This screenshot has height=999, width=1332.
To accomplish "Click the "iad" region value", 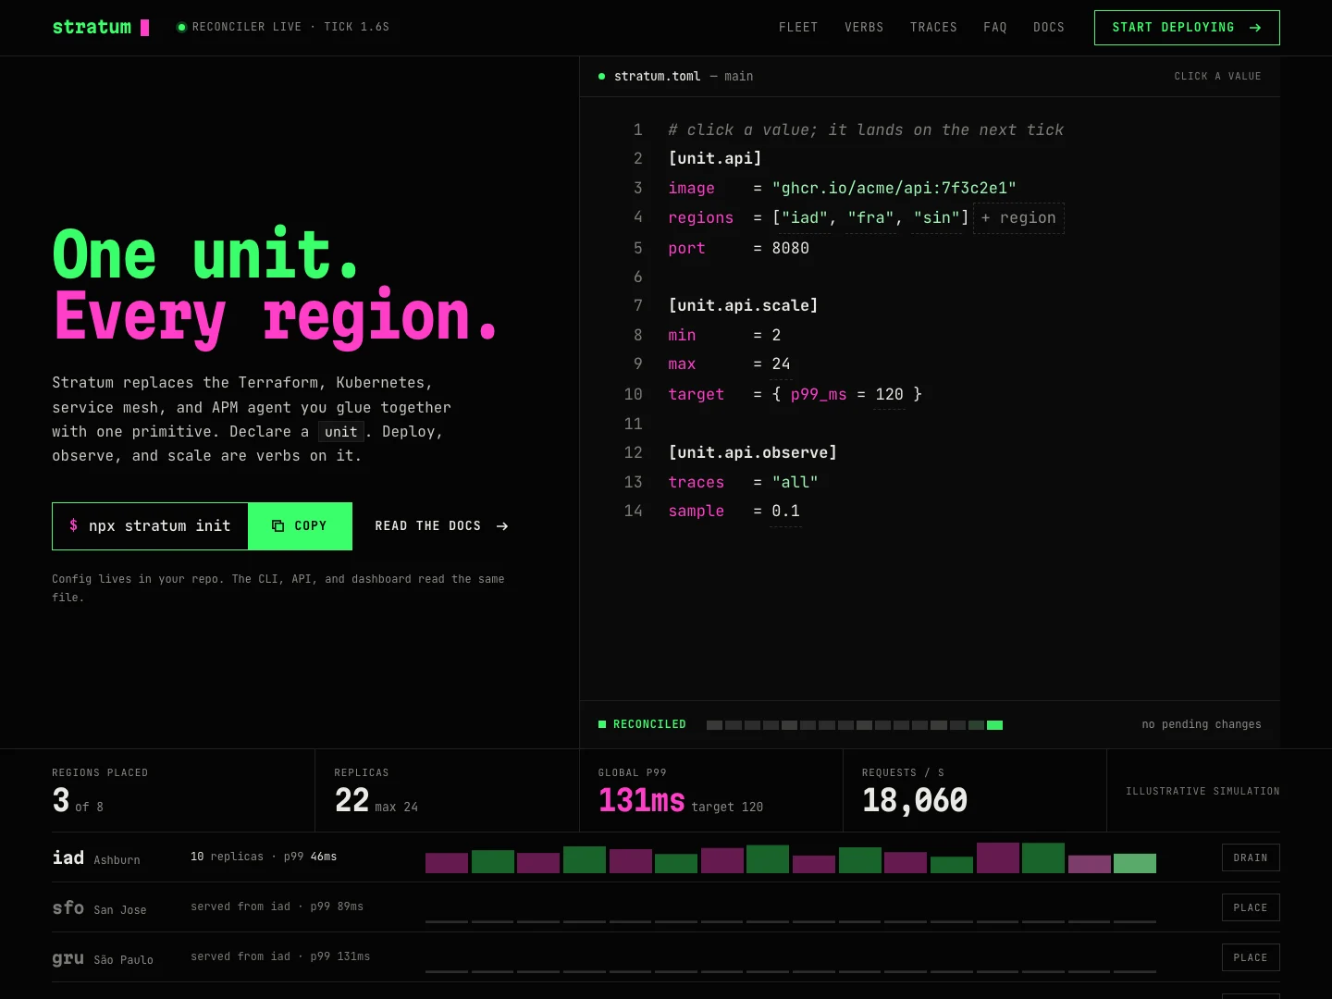I will (805, 217).
